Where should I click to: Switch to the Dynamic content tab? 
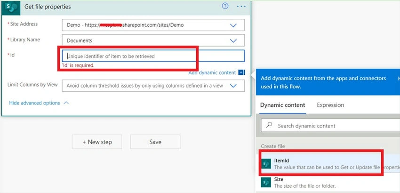coord(282,105)
